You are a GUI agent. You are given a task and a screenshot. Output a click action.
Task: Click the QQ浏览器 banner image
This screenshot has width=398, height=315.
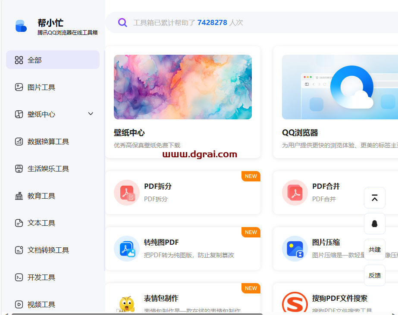[340, 87]
